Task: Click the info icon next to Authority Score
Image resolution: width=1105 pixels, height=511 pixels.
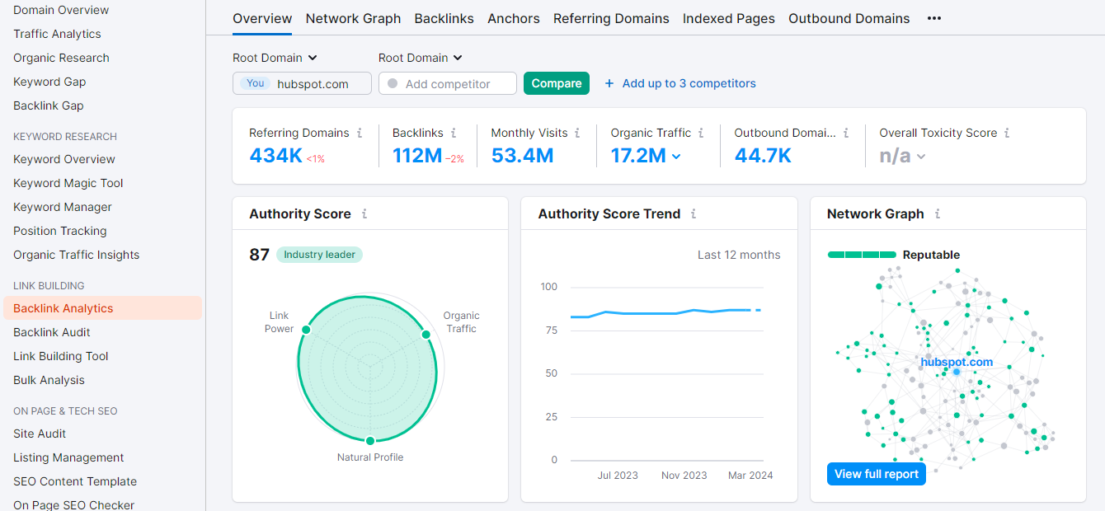Action: (364, 213)
